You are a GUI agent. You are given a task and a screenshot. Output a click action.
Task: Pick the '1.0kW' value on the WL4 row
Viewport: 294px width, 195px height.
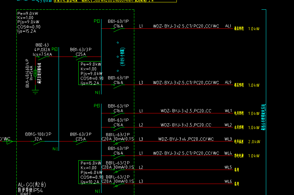pos(254,156)
